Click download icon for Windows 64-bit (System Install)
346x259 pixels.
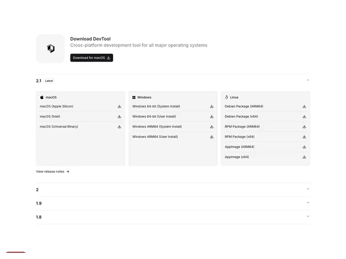(212, 106)
